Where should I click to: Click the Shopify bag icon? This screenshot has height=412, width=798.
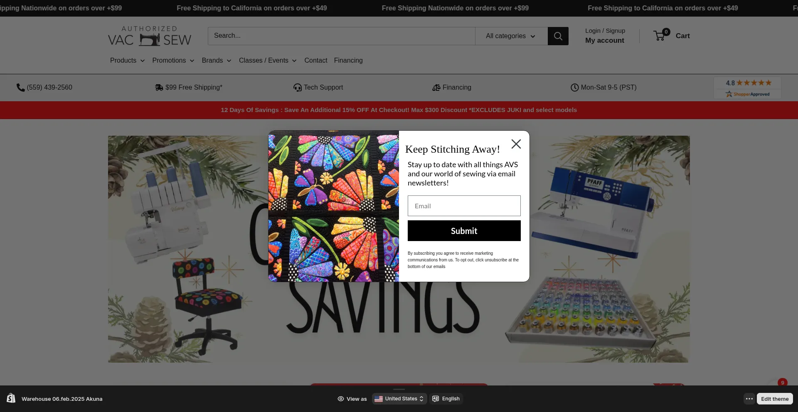[11, 398]
